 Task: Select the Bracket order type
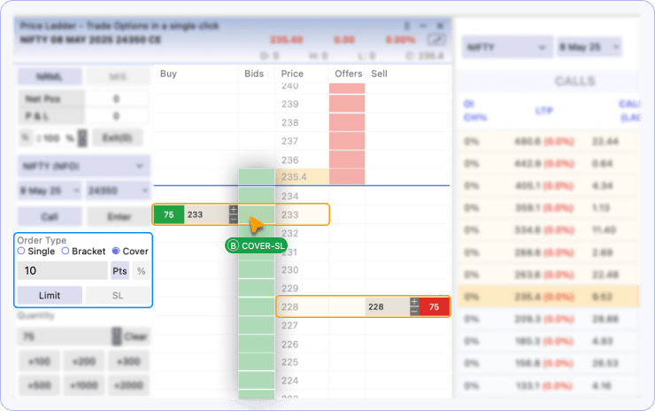(x=65, y=252)
